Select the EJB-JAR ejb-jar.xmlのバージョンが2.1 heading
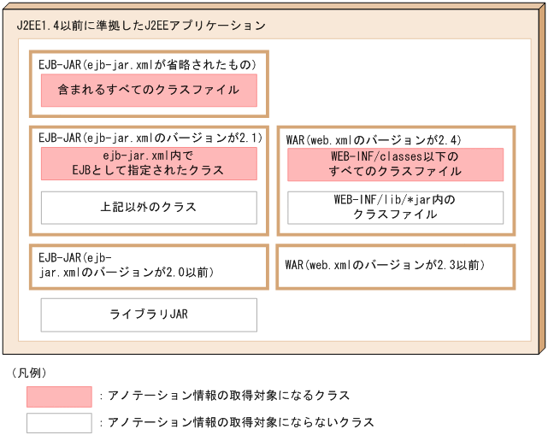Image resolution: width=548 pixels, height=435 pixels. coord(150,137)
